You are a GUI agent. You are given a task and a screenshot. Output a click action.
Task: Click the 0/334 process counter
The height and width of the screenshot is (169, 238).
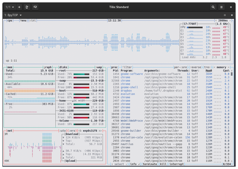tap(227, 164)
